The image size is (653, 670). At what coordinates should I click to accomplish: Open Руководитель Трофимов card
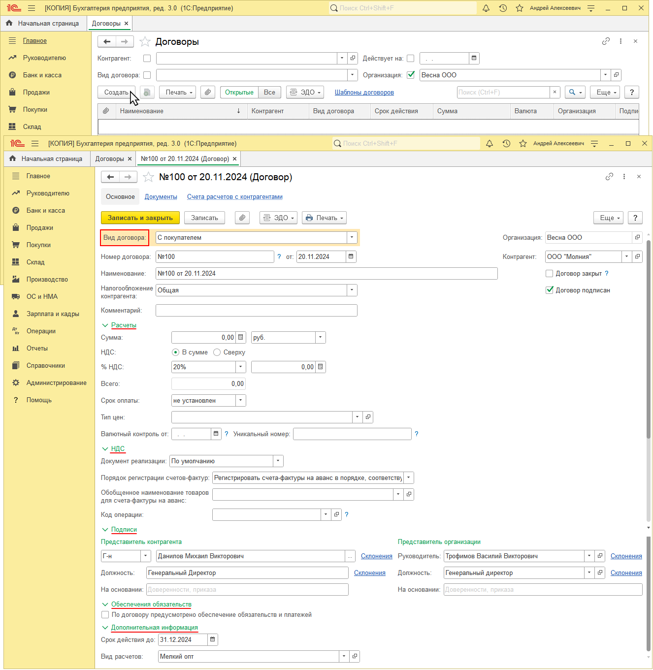[x=600, y=556]
